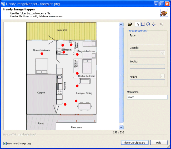Click the scroll down arrow of image view
The width and height of the screenshot is (171, 149).
tap(121, 127)
